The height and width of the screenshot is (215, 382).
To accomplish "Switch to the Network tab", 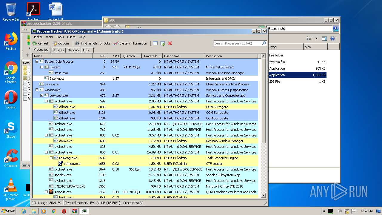I will click(73, 50).
